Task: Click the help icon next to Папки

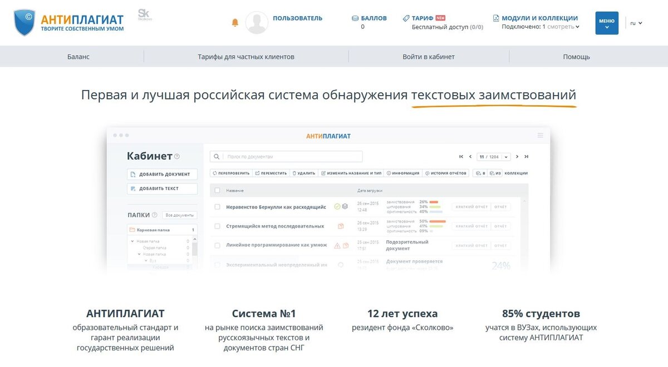Action: point(154,215)
